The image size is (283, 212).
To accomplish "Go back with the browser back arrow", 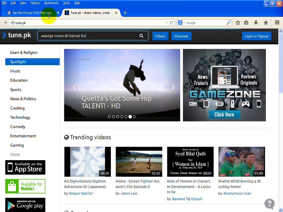I will click(x=5, y=23).
